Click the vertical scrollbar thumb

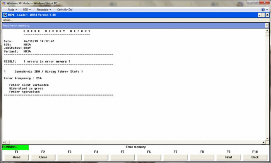point(267,34)
